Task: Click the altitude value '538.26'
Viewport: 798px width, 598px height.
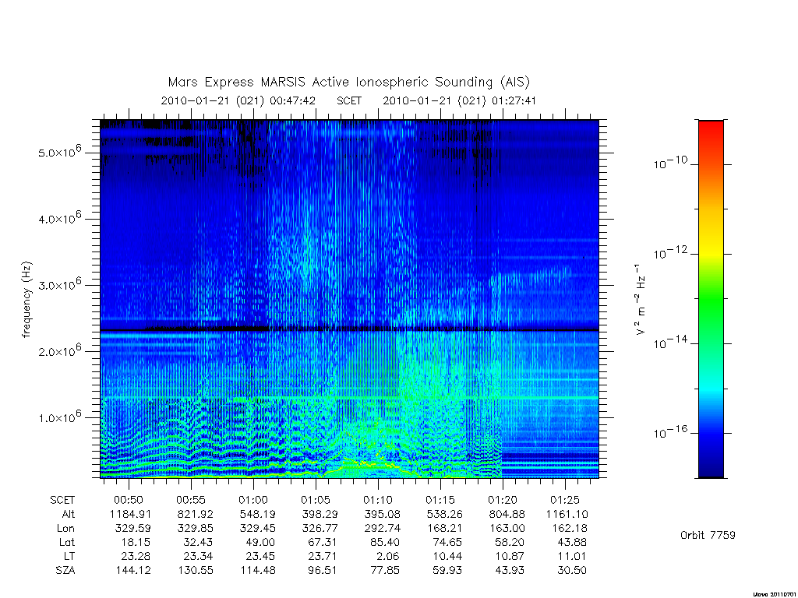Action: click(x=444, y=514)
